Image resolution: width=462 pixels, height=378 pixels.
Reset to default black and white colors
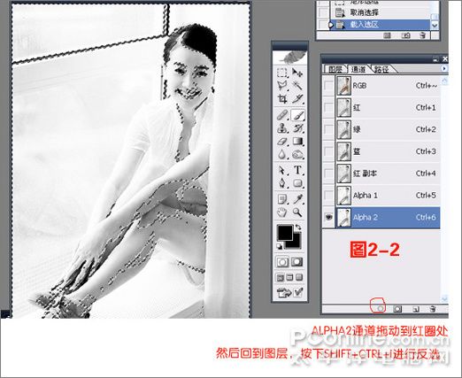279,246
